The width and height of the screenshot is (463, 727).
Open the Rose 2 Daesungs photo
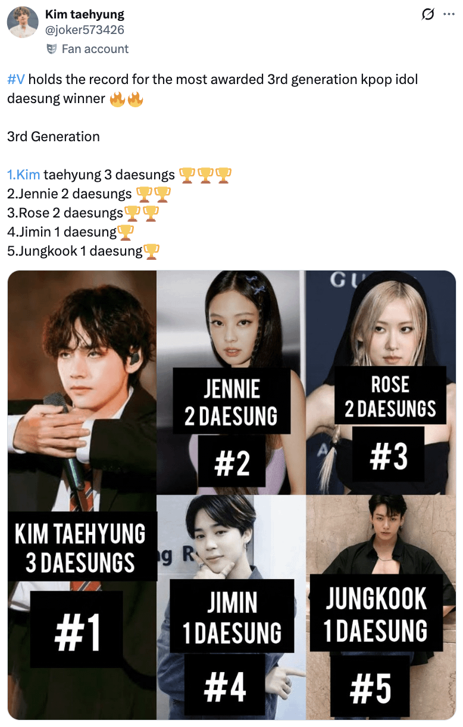(x=381, y=383)
